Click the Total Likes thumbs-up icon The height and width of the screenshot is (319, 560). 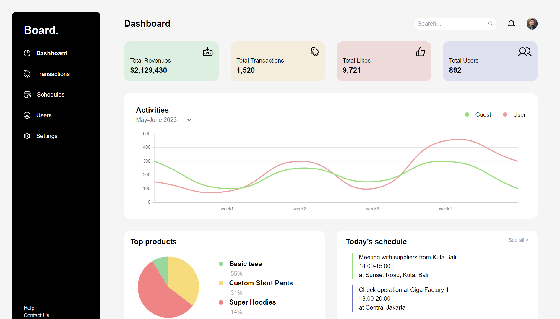[421, 52]
